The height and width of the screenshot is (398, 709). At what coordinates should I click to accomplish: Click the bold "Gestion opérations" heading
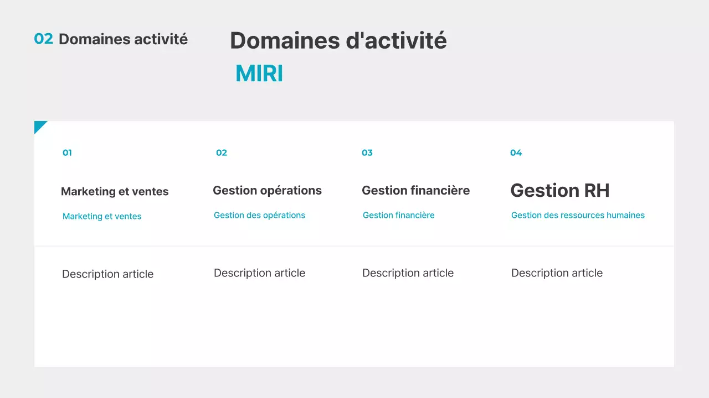pos(267,191)
